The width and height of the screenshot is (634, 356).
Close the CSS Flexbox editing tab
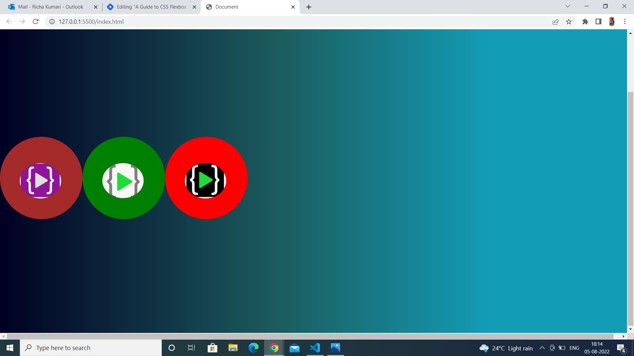194,7
